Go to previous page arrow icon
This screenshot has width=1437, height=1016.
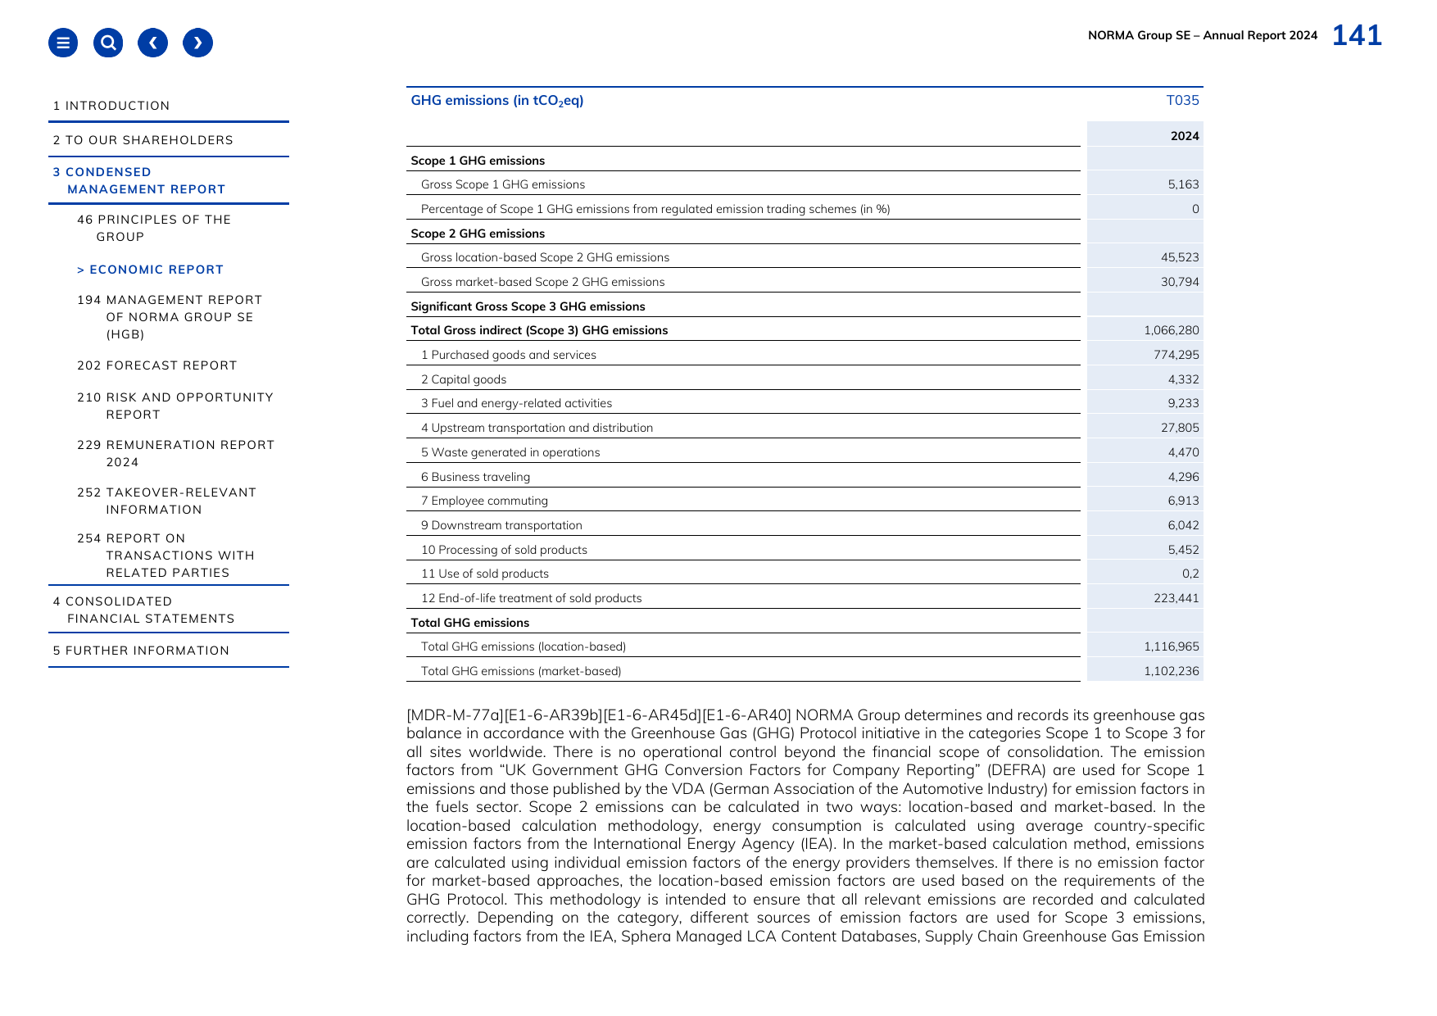click(x=153, y=43)
